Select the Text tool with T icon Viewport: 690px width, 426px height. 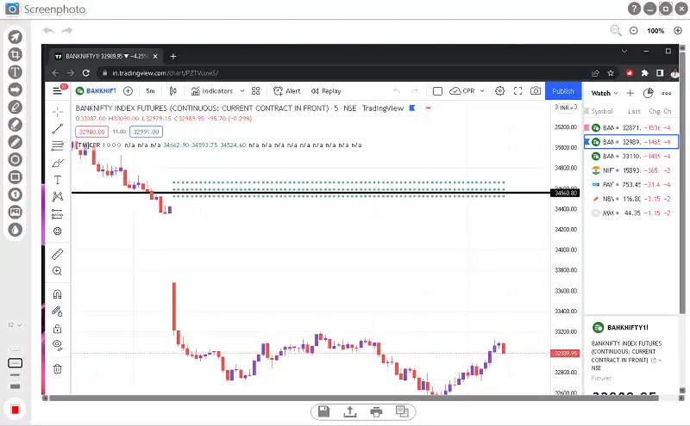(x=16, y=72)
